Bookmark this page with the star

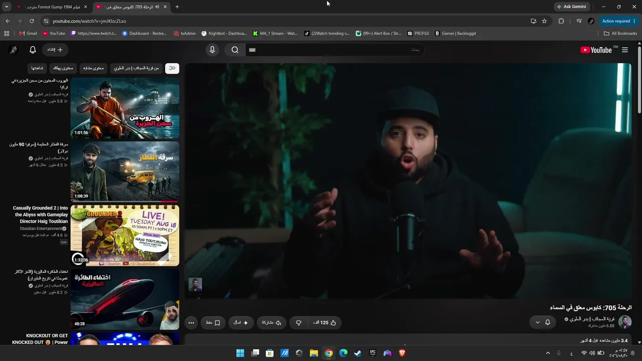[544, 21]
